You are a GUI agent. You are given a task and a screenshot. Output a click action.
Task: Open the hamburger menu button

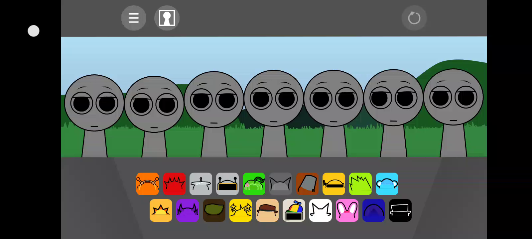click(x=134, y=18)
